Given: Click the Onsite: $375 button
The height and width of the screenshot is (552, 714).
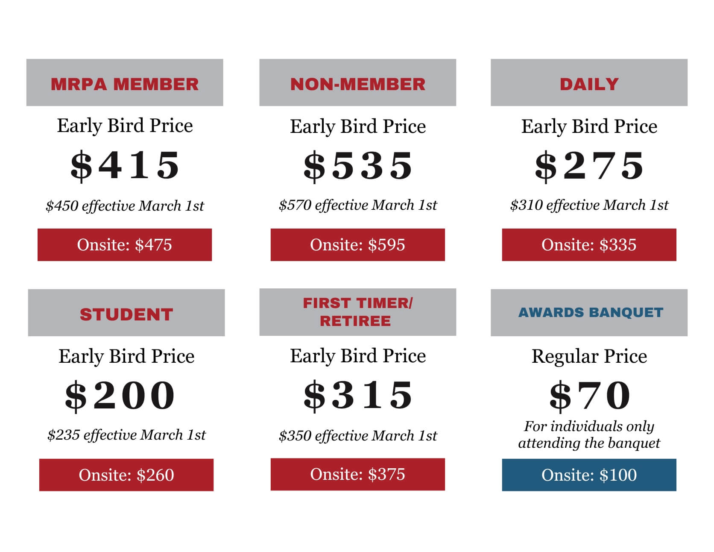Looking at the screenshot, I should pos(357,474).
